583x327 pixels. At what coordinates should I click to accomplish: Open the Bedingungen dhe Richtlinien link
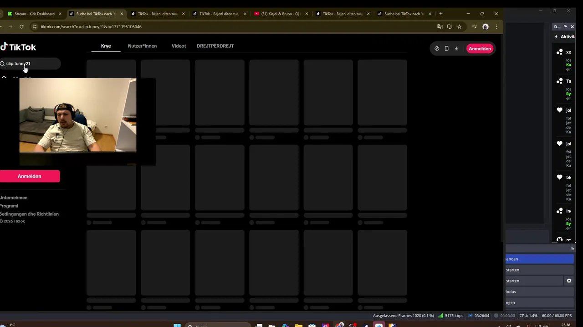(29, 214)
